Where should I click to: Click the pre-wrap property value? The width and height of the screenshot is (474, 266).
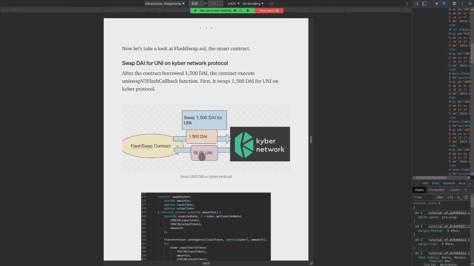449,217
